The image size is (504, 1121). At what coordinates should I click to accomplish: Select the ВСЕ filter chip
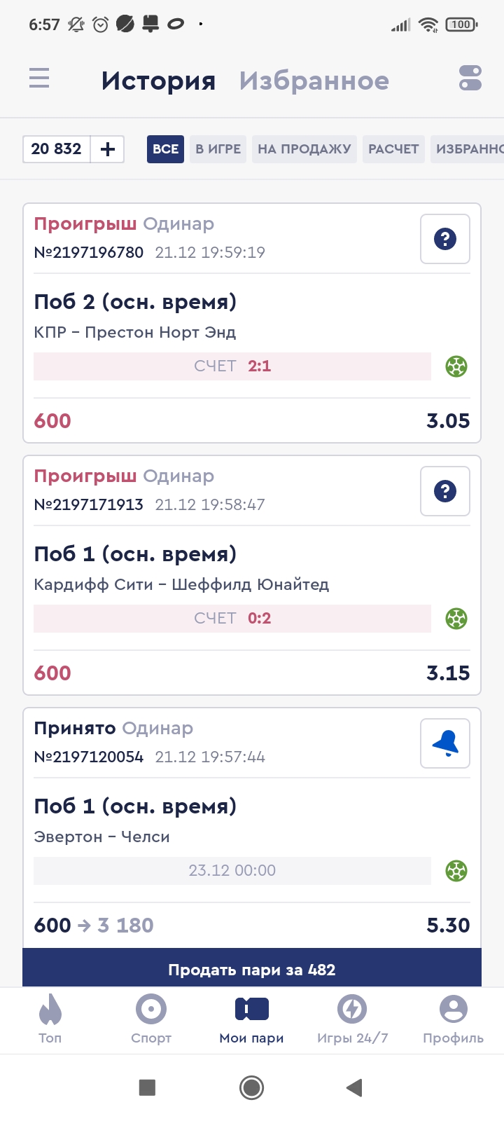[165, 149]
